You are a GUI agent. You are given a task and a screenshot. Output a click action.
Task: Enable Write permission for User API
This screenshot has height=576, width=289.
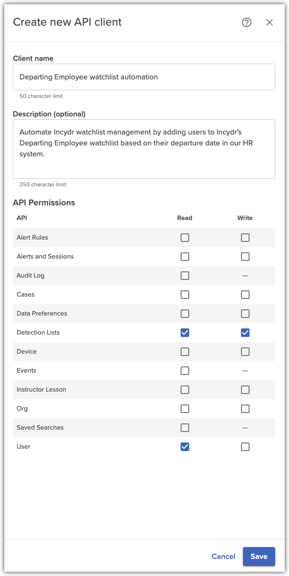click(x=245, y=447)
